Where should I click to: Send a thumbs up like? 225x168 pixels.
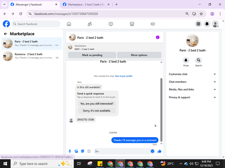[159, 151]
